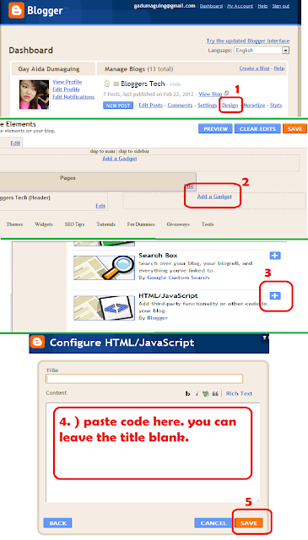The width and height of the screenshot is (308, 540).
Task: Switch to Rich Text editor
Action: tap(239, 393)
